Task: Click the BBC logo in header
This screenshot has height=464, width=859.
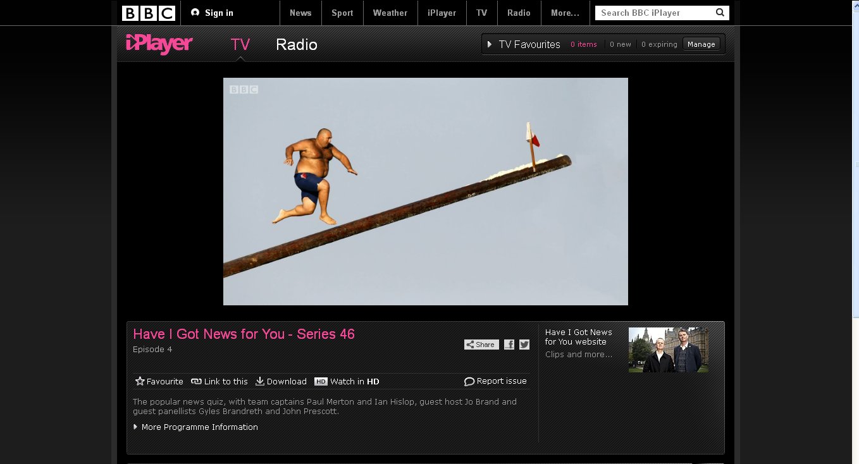Action: point(149,13)
